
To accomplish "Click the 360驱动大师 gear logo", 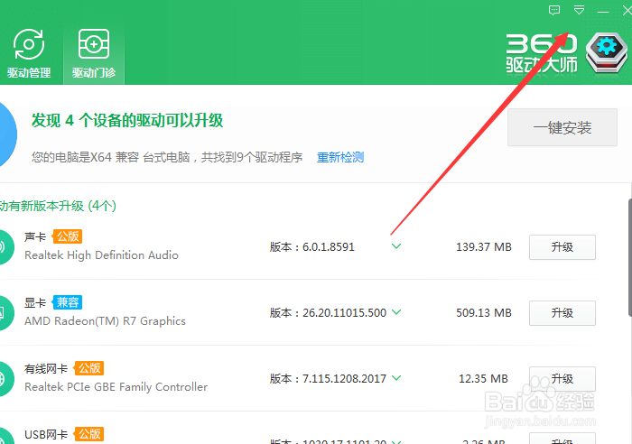I will coord(607,52).
